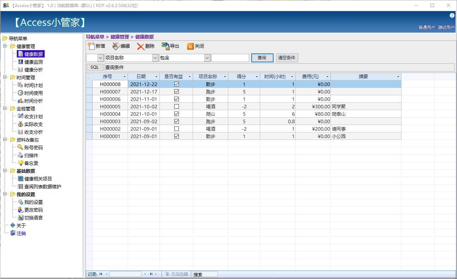Open 时间使用 clock icon

pos(20,93)
